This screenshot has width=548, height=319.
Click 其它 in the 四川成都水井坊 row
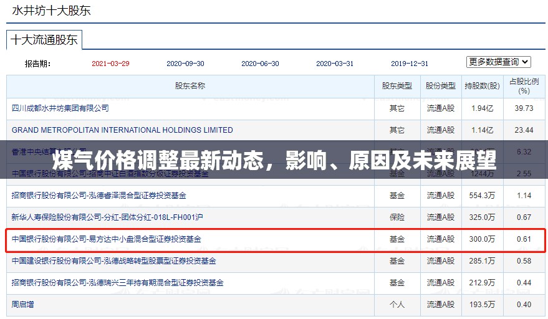pos(397,108)
